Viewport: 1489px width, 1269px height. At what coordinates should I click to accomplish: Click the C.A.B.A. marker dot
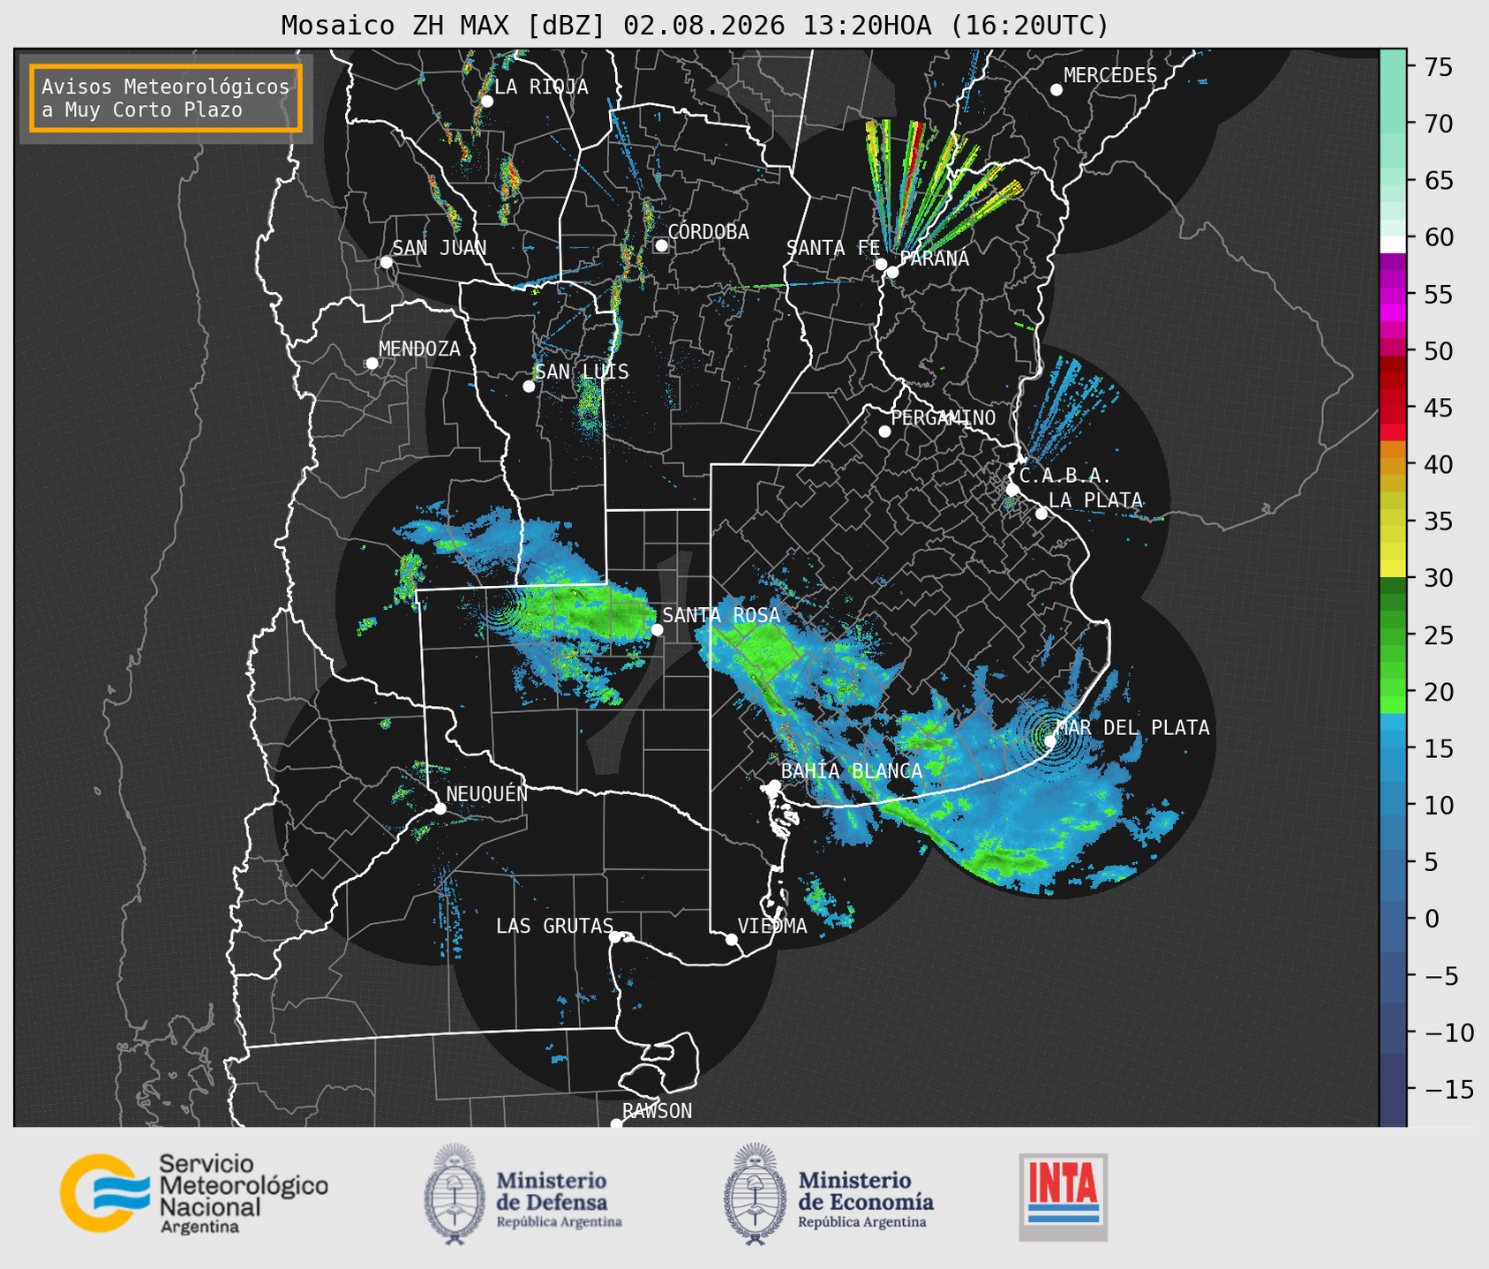1012,489
